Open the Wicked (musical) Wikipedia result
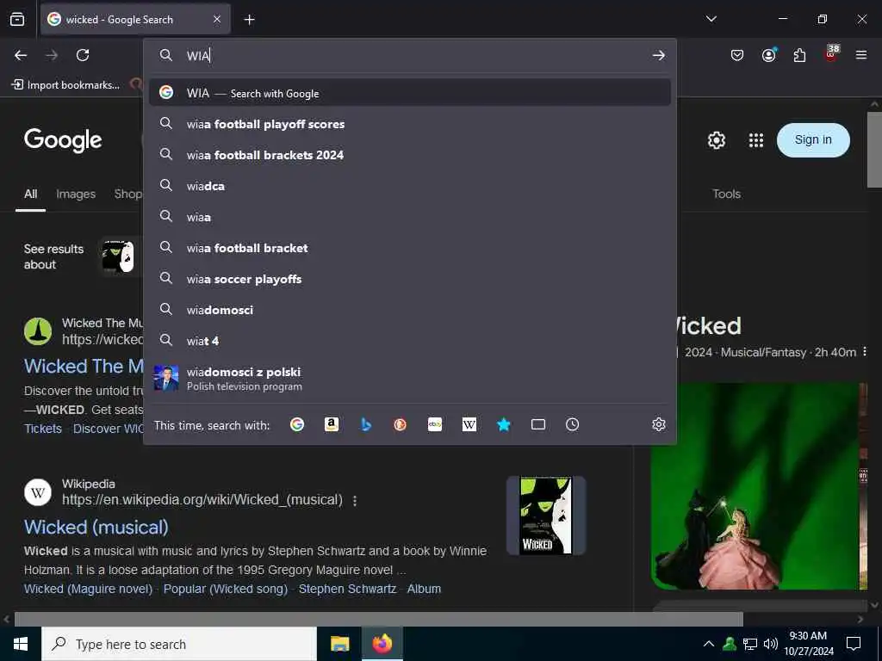882x661 pixels. click(96, 528)
